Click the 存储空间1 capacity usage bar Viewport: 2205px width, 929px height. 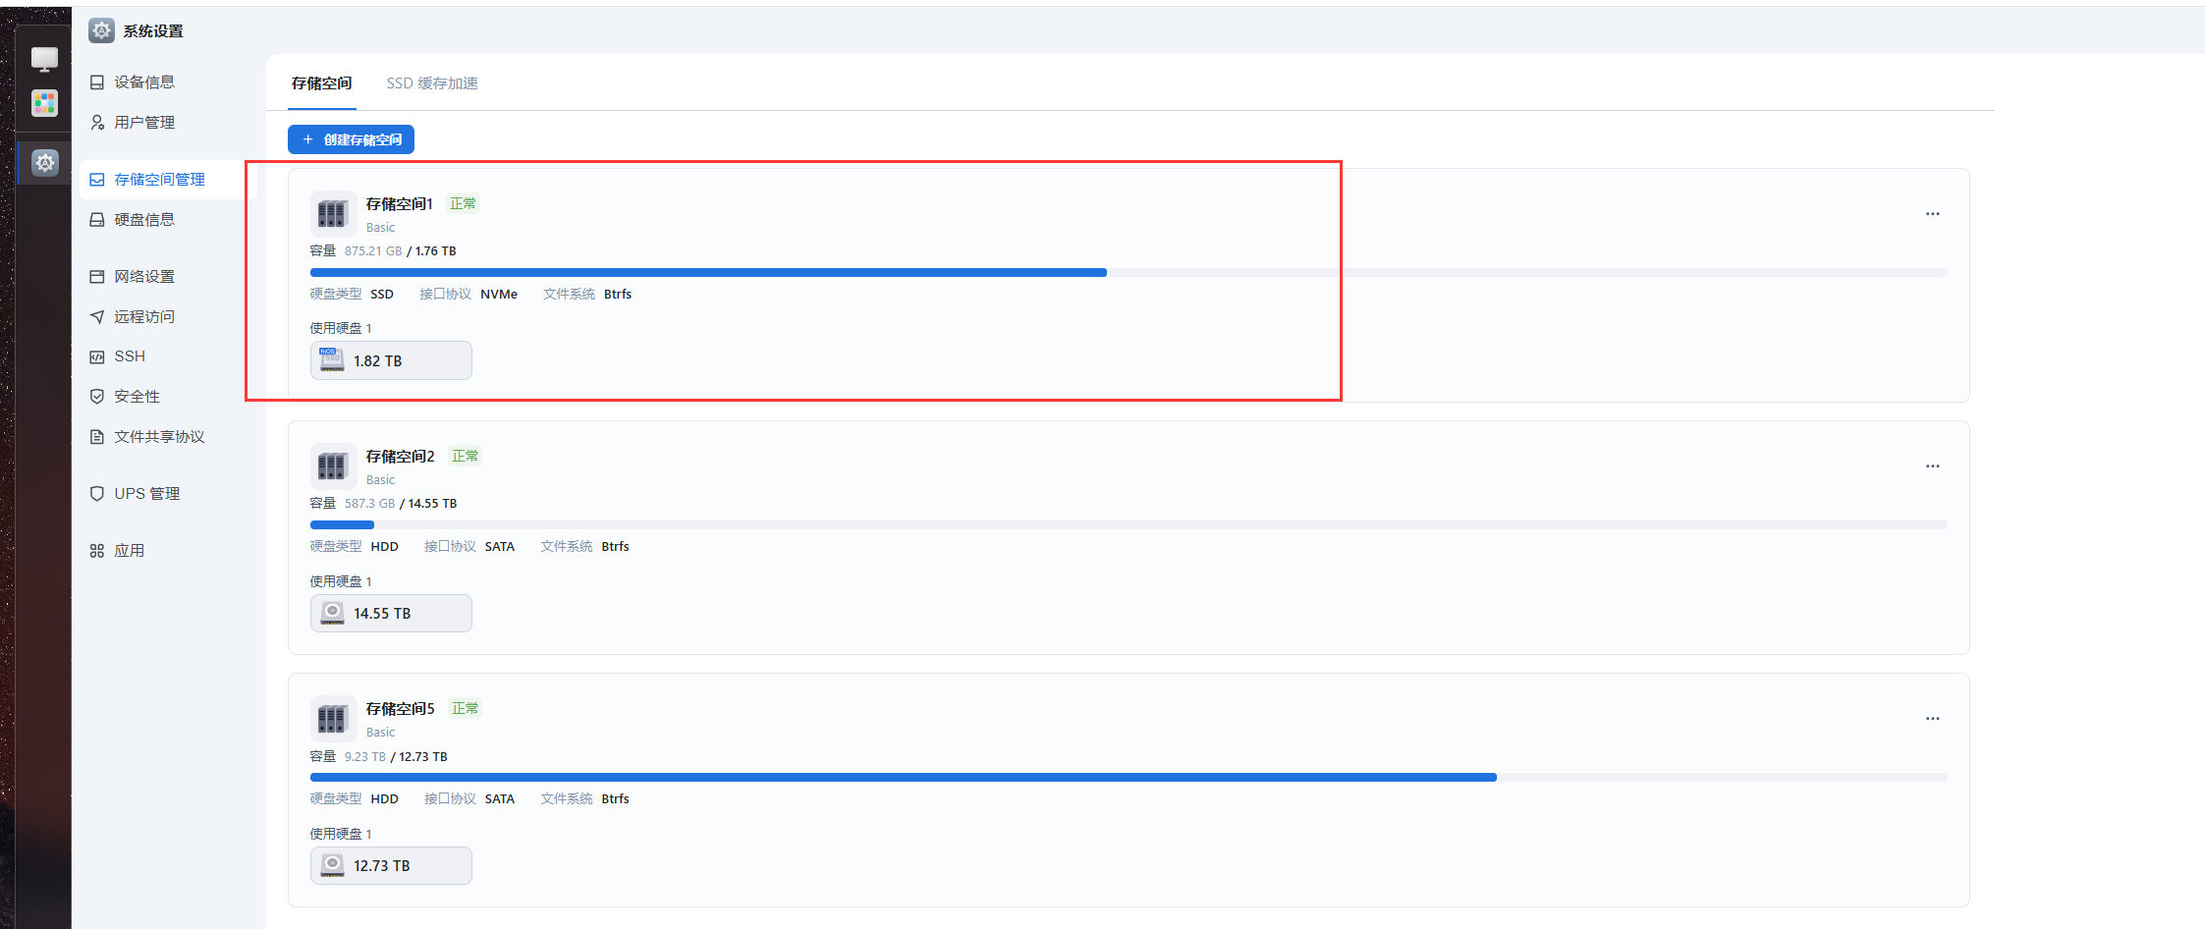click(1128, 273)
